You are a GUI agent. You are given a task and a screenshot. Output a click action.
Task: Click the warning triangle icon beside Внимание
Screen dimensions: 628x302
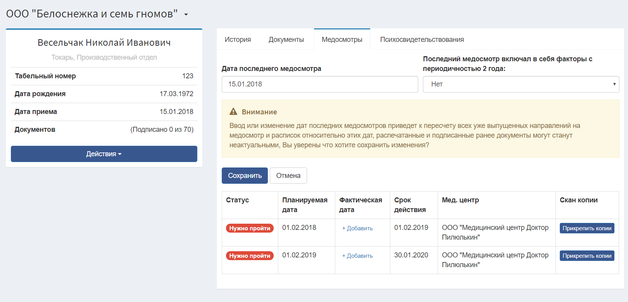(233, 112)
